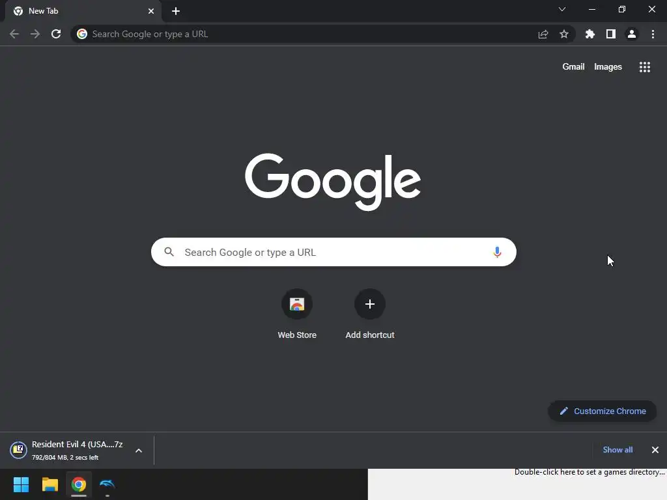
Task: Click the set games directory text in Dolphin
Action: [589, 472]
